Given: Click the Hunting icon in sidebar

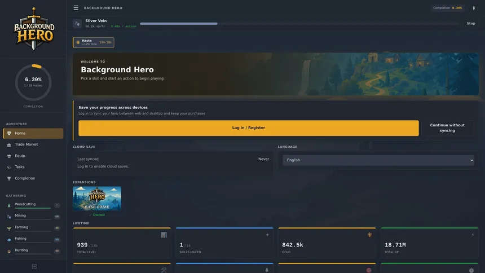Looking at the screenshot, I should pyautogui.click(x=9, y=251).
